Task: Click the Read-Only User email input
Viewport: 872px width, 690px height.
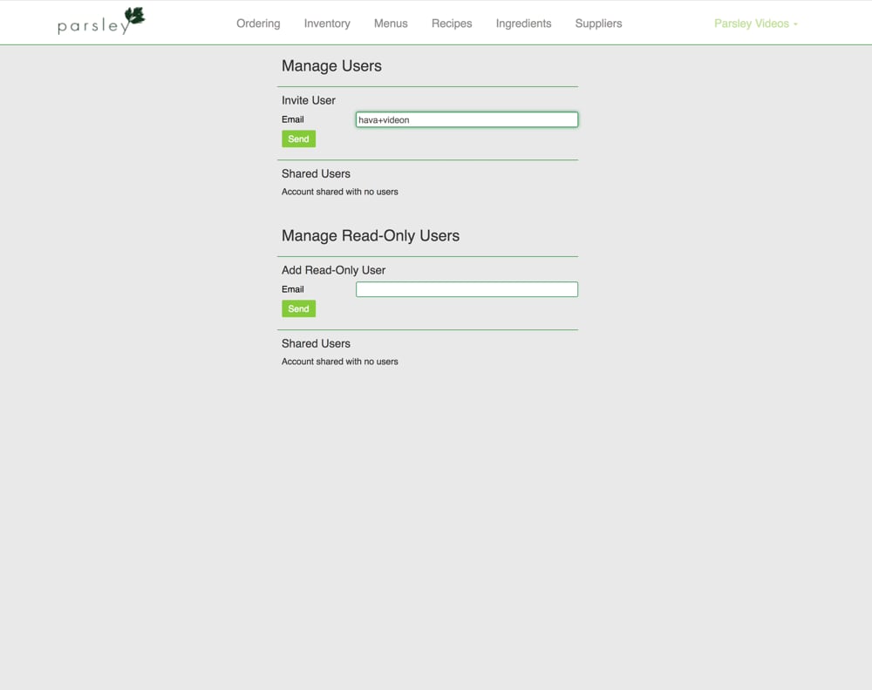Action: click(467, 288)
